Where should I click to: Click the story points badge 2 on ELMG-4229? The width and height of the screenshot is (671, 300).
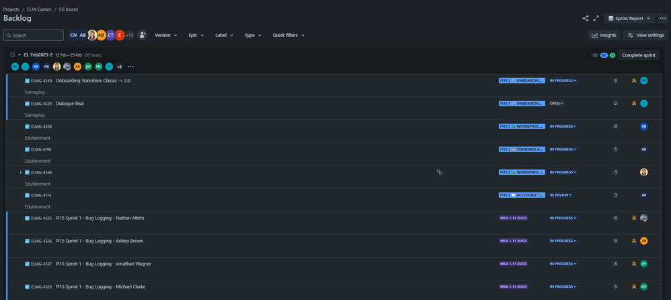coord(615,104)
